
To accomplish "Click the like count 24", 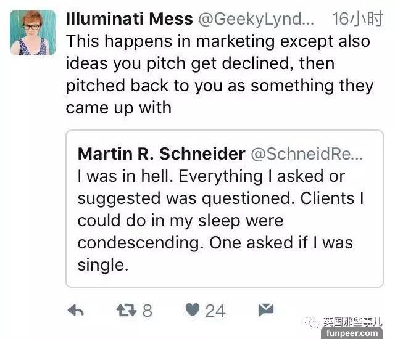I will (x=215, y=311).
